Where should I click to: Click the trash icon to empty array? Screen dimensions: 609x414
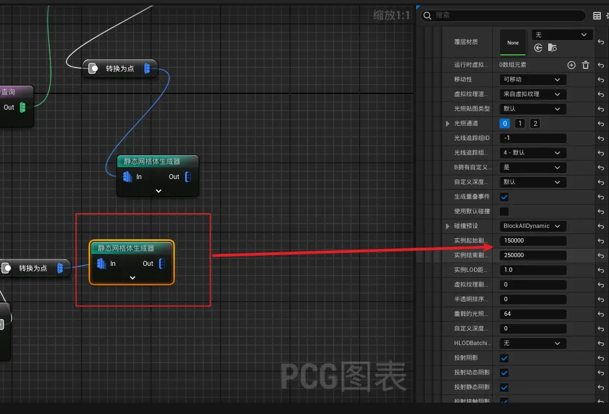pyautogui.click(x=586, y=65)
